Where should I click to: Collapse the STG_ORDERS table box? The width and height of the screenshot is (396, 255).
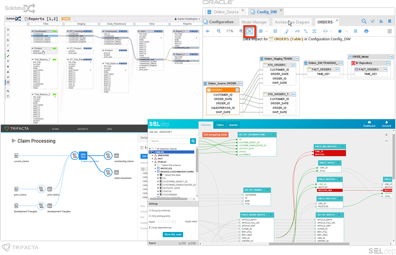294,65
